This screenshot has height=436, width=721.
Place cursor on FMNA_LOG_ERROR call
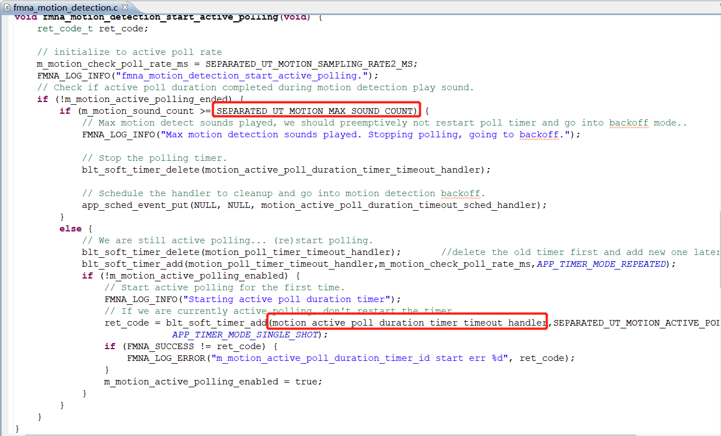pos(166,358)
